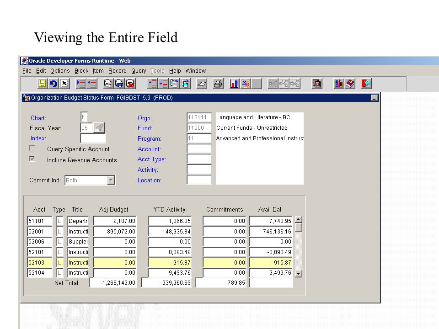Click the account table scrollbar thumb

pyautogui.click(x=299, y=228)
